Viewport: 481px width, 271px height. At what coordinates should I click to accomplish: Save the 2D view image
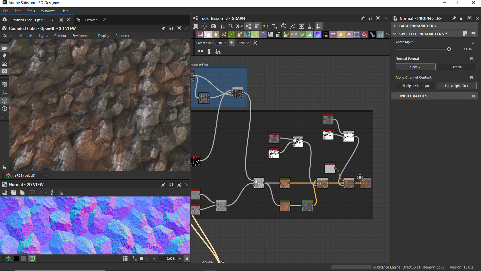(x=14, y=192)
